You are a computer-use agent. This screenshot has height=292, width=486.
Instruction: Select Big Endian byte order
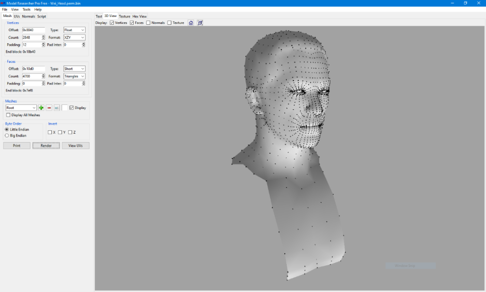pyautogui.click(x=7, y=136)
